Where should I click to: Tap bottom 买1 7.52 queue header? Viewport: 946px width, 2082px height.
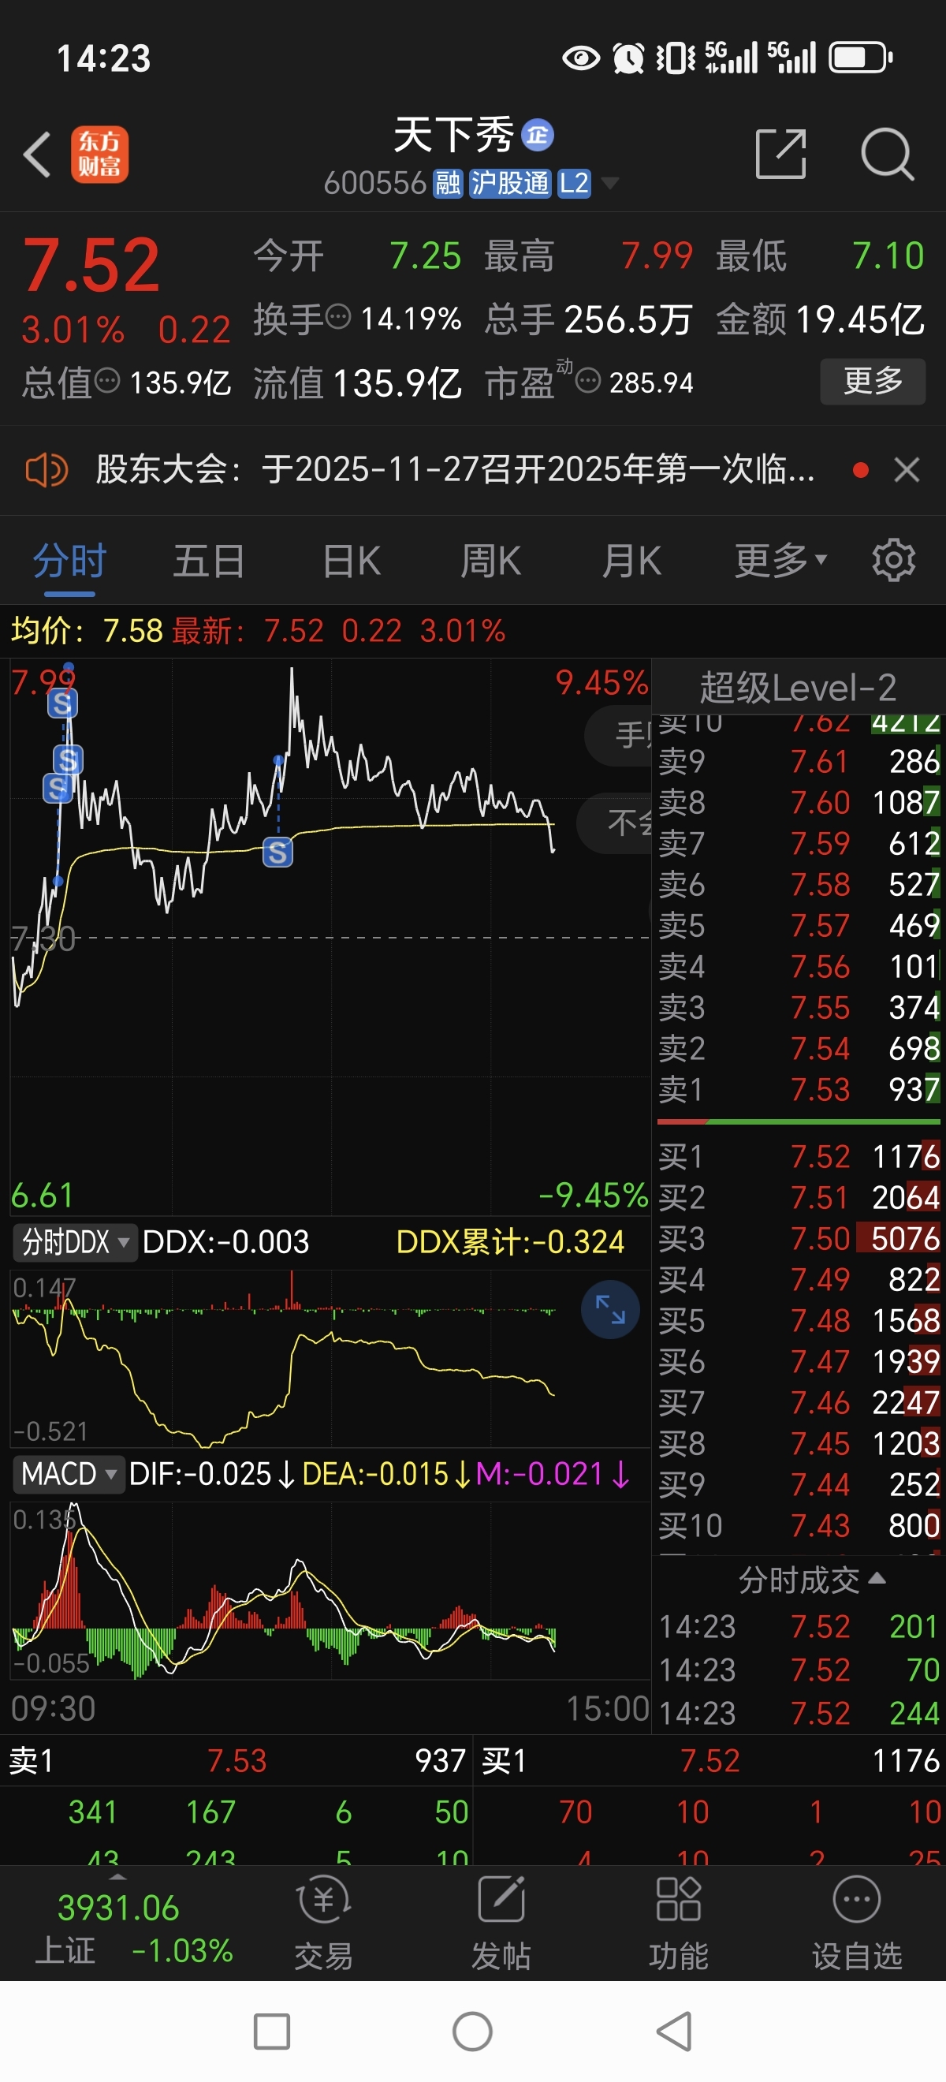[709, 1760]
